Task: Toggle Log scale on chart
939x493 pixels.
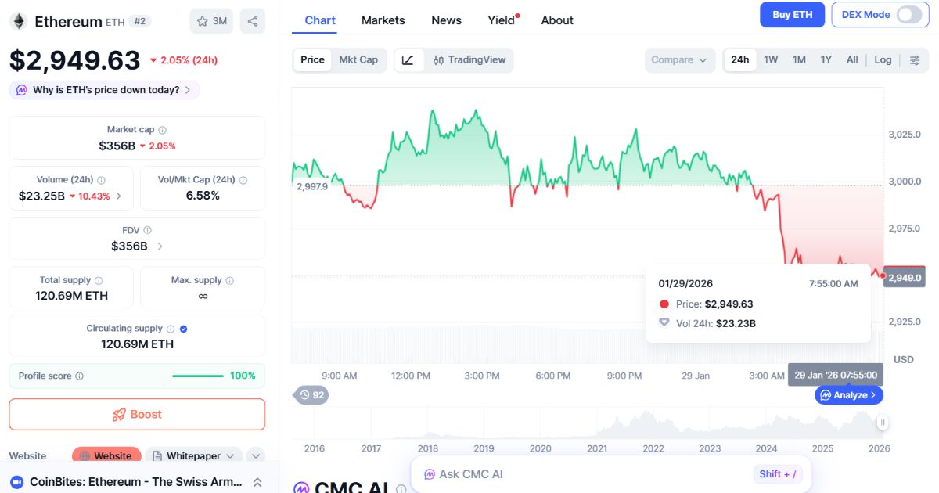Action: [883, 60]
